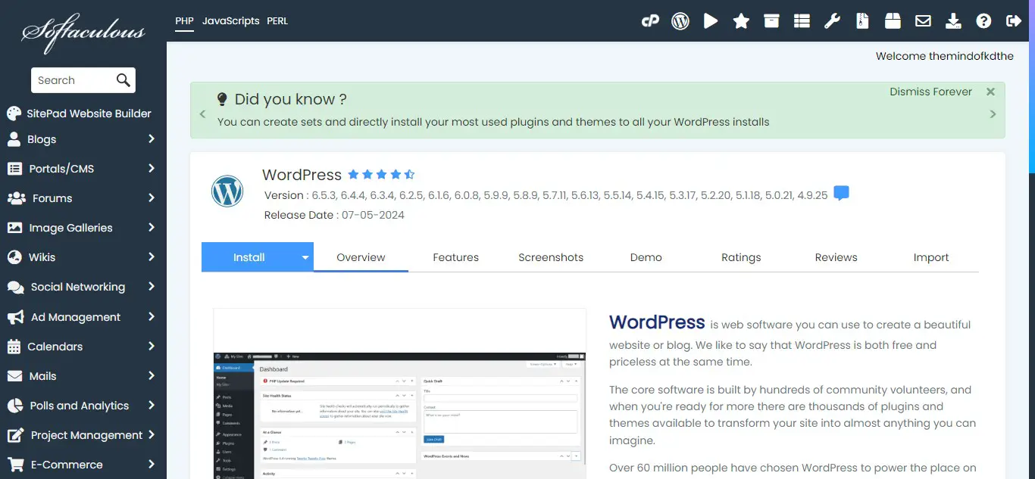Switch to the Features tab
Screen dimensions: 1035x479
click(x=455, y=257)
